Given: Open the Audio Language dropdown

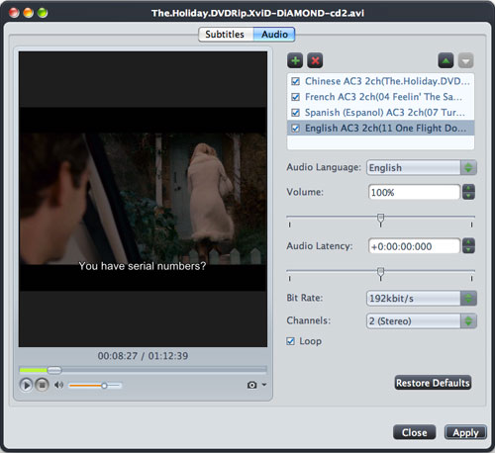Looking at the screenshot, I should coord(422,167).
